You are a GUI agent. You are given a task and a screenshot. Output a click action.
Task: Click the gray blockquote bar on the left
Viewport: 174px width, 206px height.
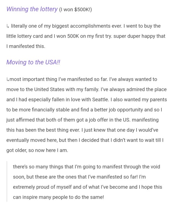click(x=7, y=182)
